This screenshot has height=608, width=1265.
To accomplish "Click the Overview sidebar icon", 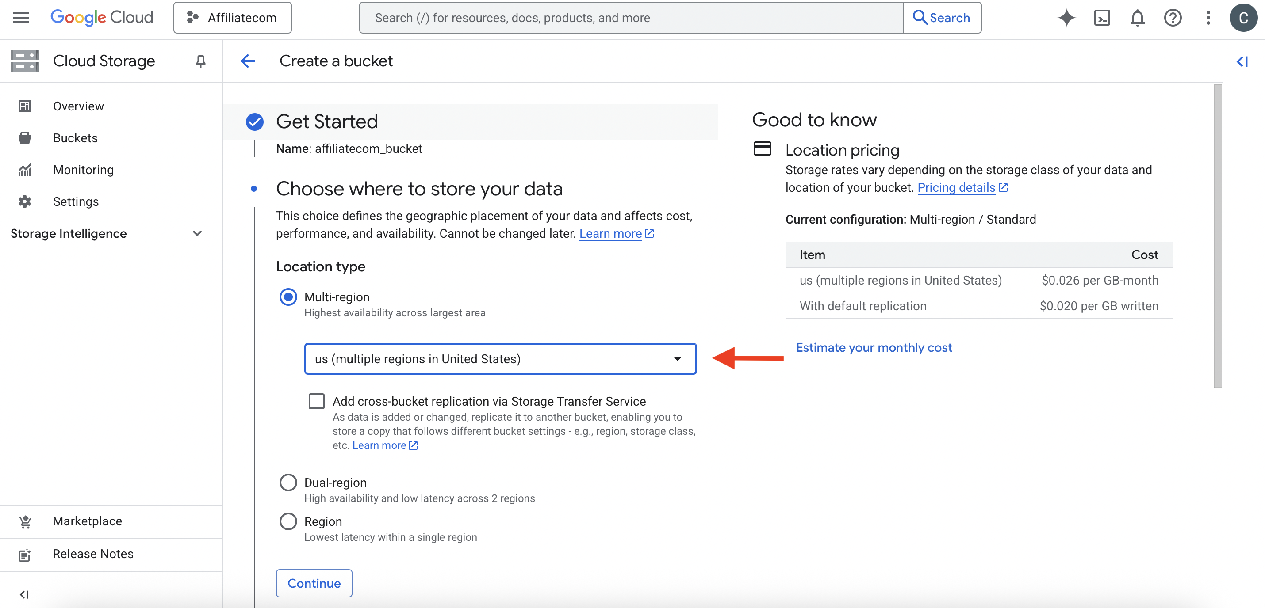I will [x=25, y=106].
